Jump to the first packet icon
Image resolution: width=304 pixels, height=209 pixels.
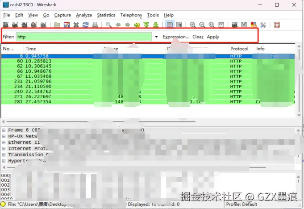point(146,25)
